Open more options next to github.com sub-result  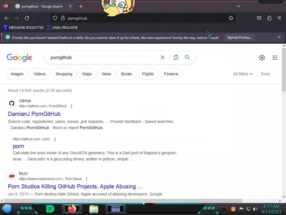tap(55, 139)
